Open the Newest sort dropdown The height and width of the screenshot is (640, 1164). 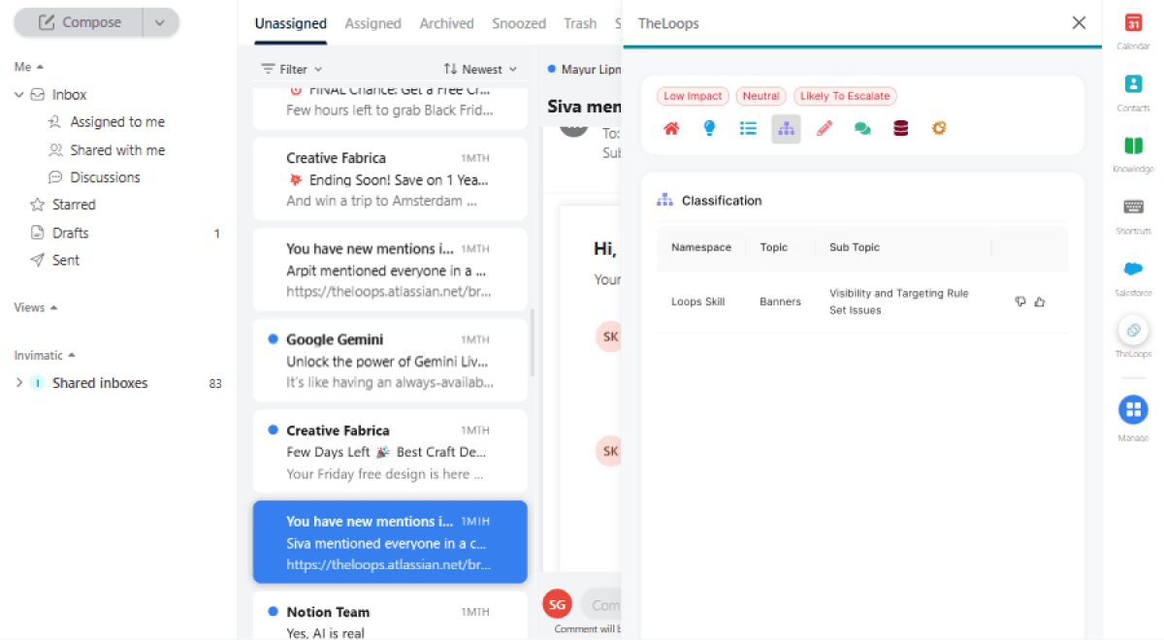coord(481,69)
